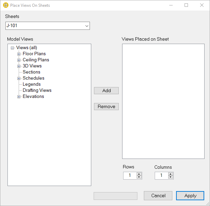Click the Rows number input field

click(130, 176)
